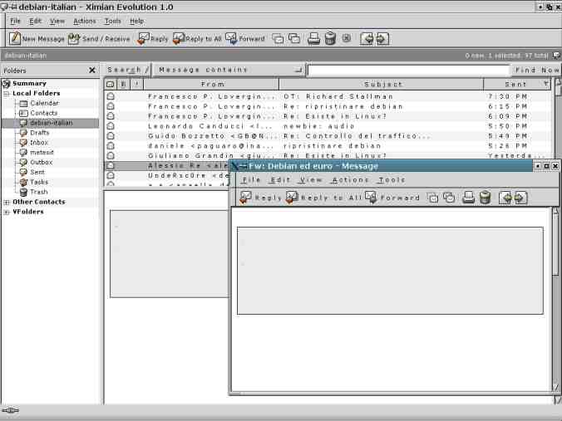Click the status icon column header

111,84
